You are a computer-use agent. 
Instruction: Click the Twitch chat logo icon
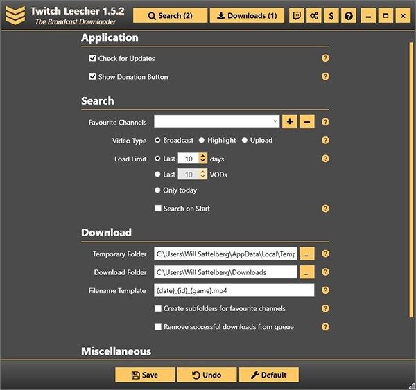coord(296,16)
